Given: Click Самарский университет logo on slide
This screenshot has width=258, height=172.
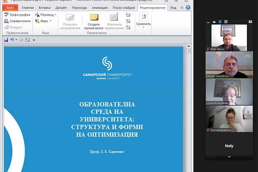Looking at the screenshot, I should 107,68.
